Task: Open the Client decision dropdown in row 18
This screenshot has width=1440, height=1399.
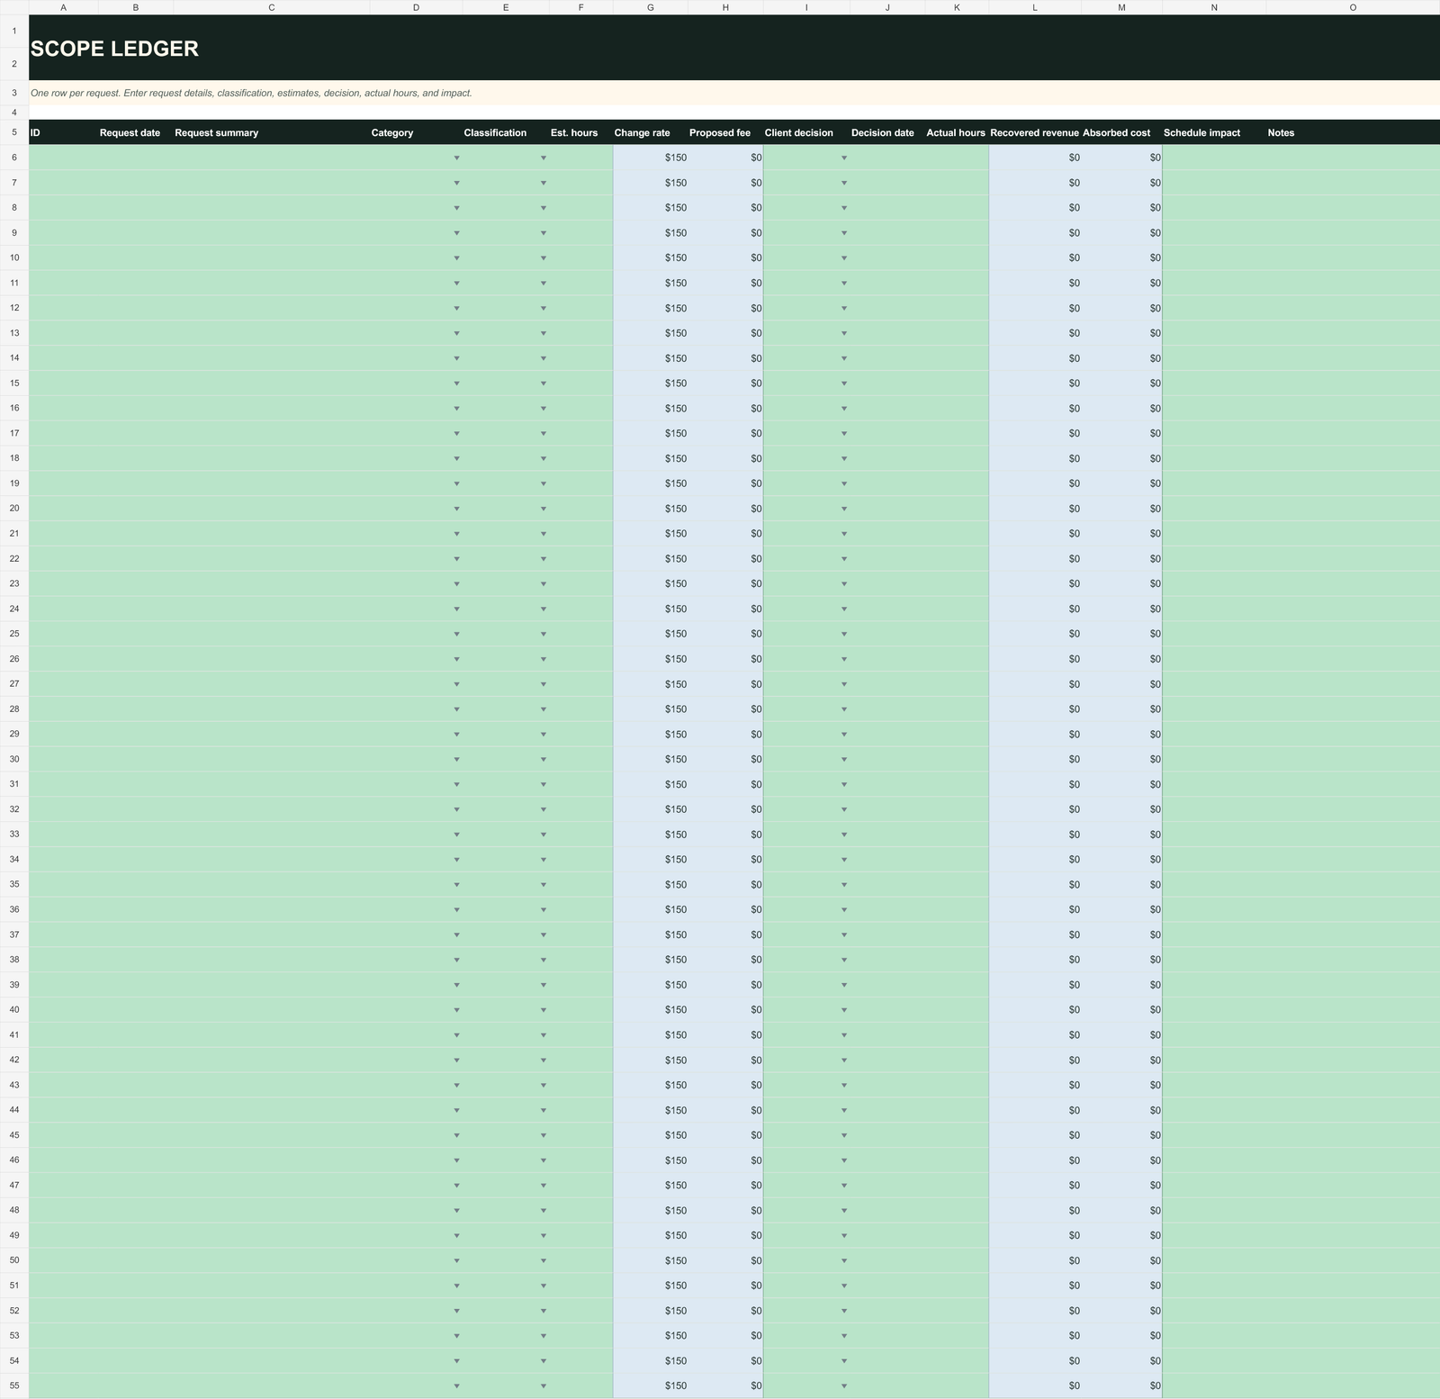Action: [x=844, y=458]
